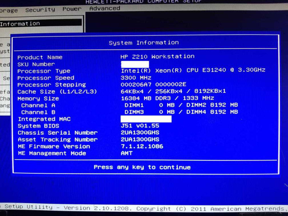Click the Asset Tracking Number value 2UA1300GHS

pyautogui.click(x=140, y=139)
